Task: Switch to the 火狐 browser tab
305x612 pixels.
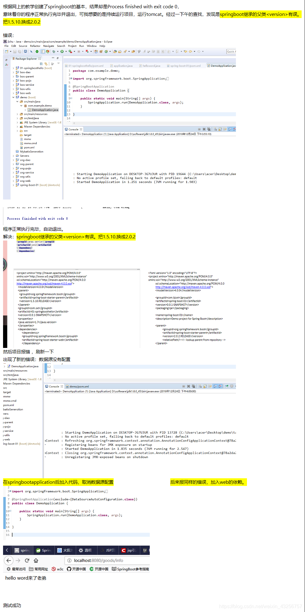Action: click(65, 550)
